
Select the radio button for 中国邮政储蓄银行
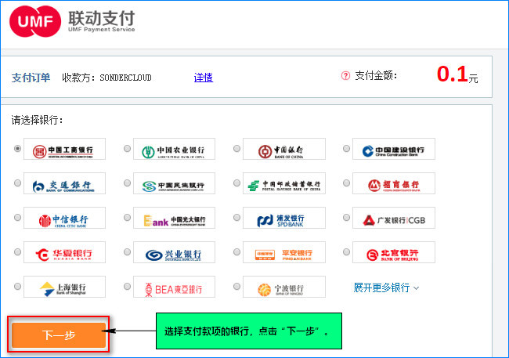(x=237, y=183)
